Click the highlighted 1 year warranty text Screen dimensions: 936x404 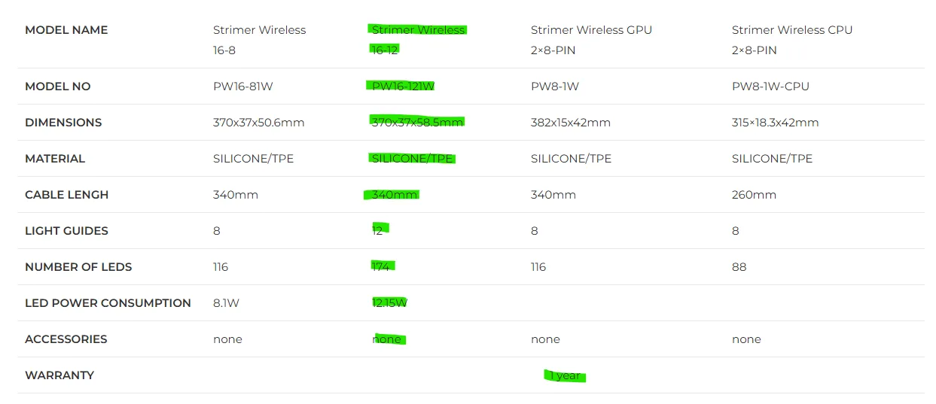(565, 375)
